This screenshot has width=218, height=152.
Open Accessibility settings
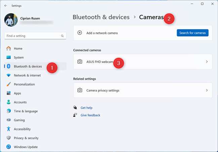[x=35, y=129]
